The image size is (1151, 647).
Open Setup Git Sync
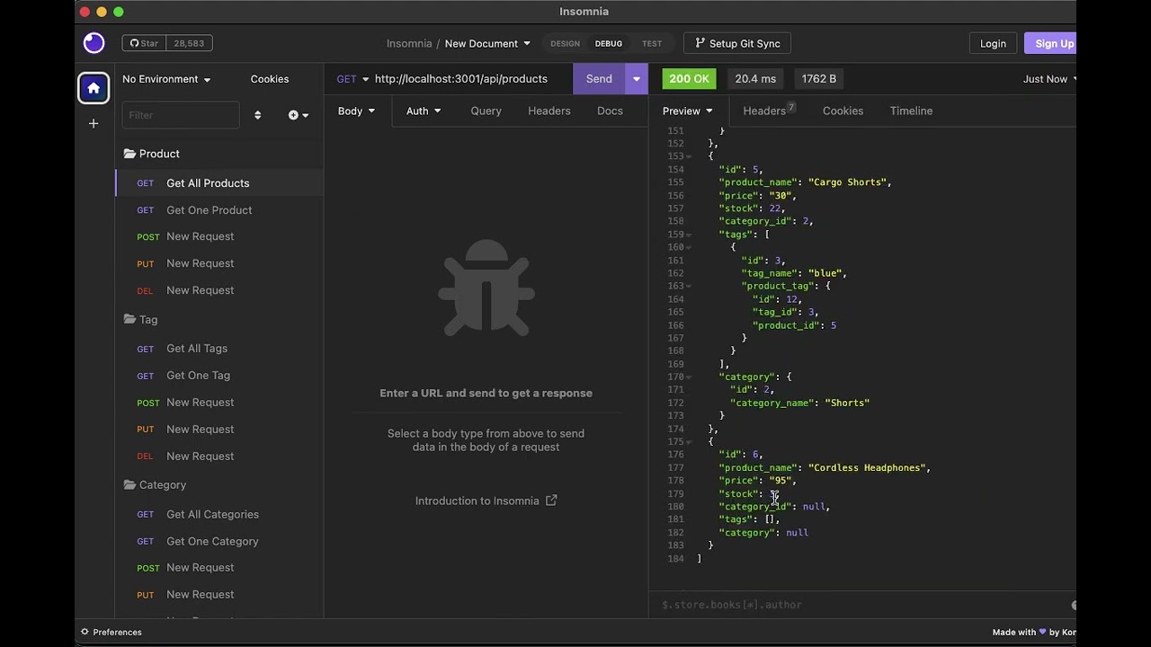(x=737, y=43)
